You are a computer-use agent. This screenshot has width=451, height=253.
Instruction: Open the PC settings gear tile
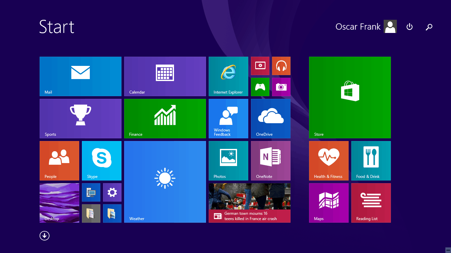coord(112,192)
